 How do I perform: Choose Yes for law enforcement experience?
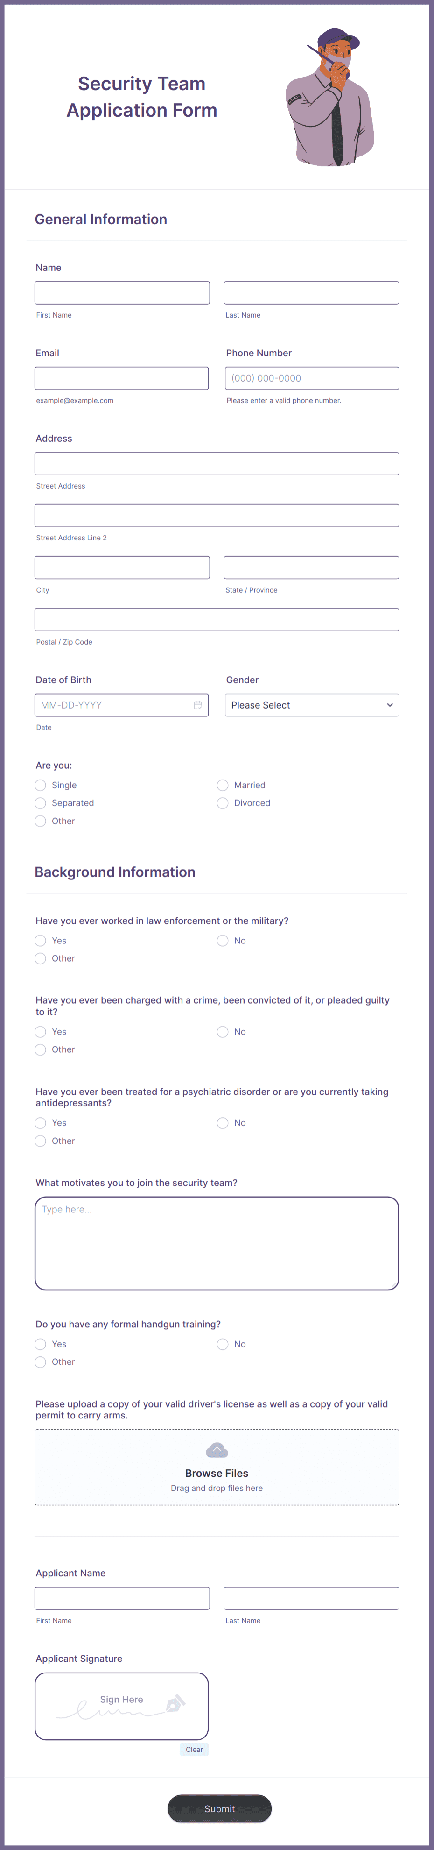pyautogui.click(x=40, y=940)
